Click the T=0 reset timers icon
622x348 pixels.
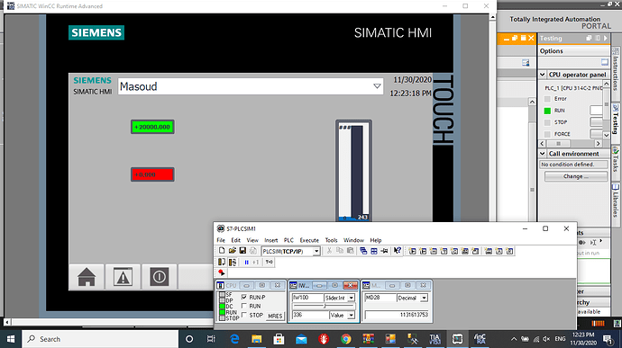click(270, 262)
